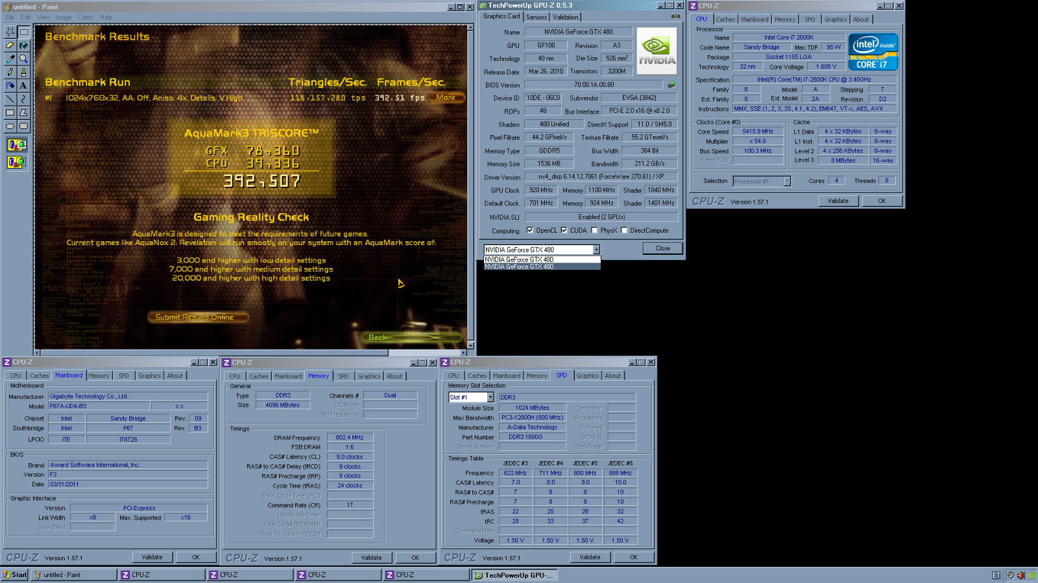
Task: Select the Ellipse shape tool
Action: (x=10, y=126)
